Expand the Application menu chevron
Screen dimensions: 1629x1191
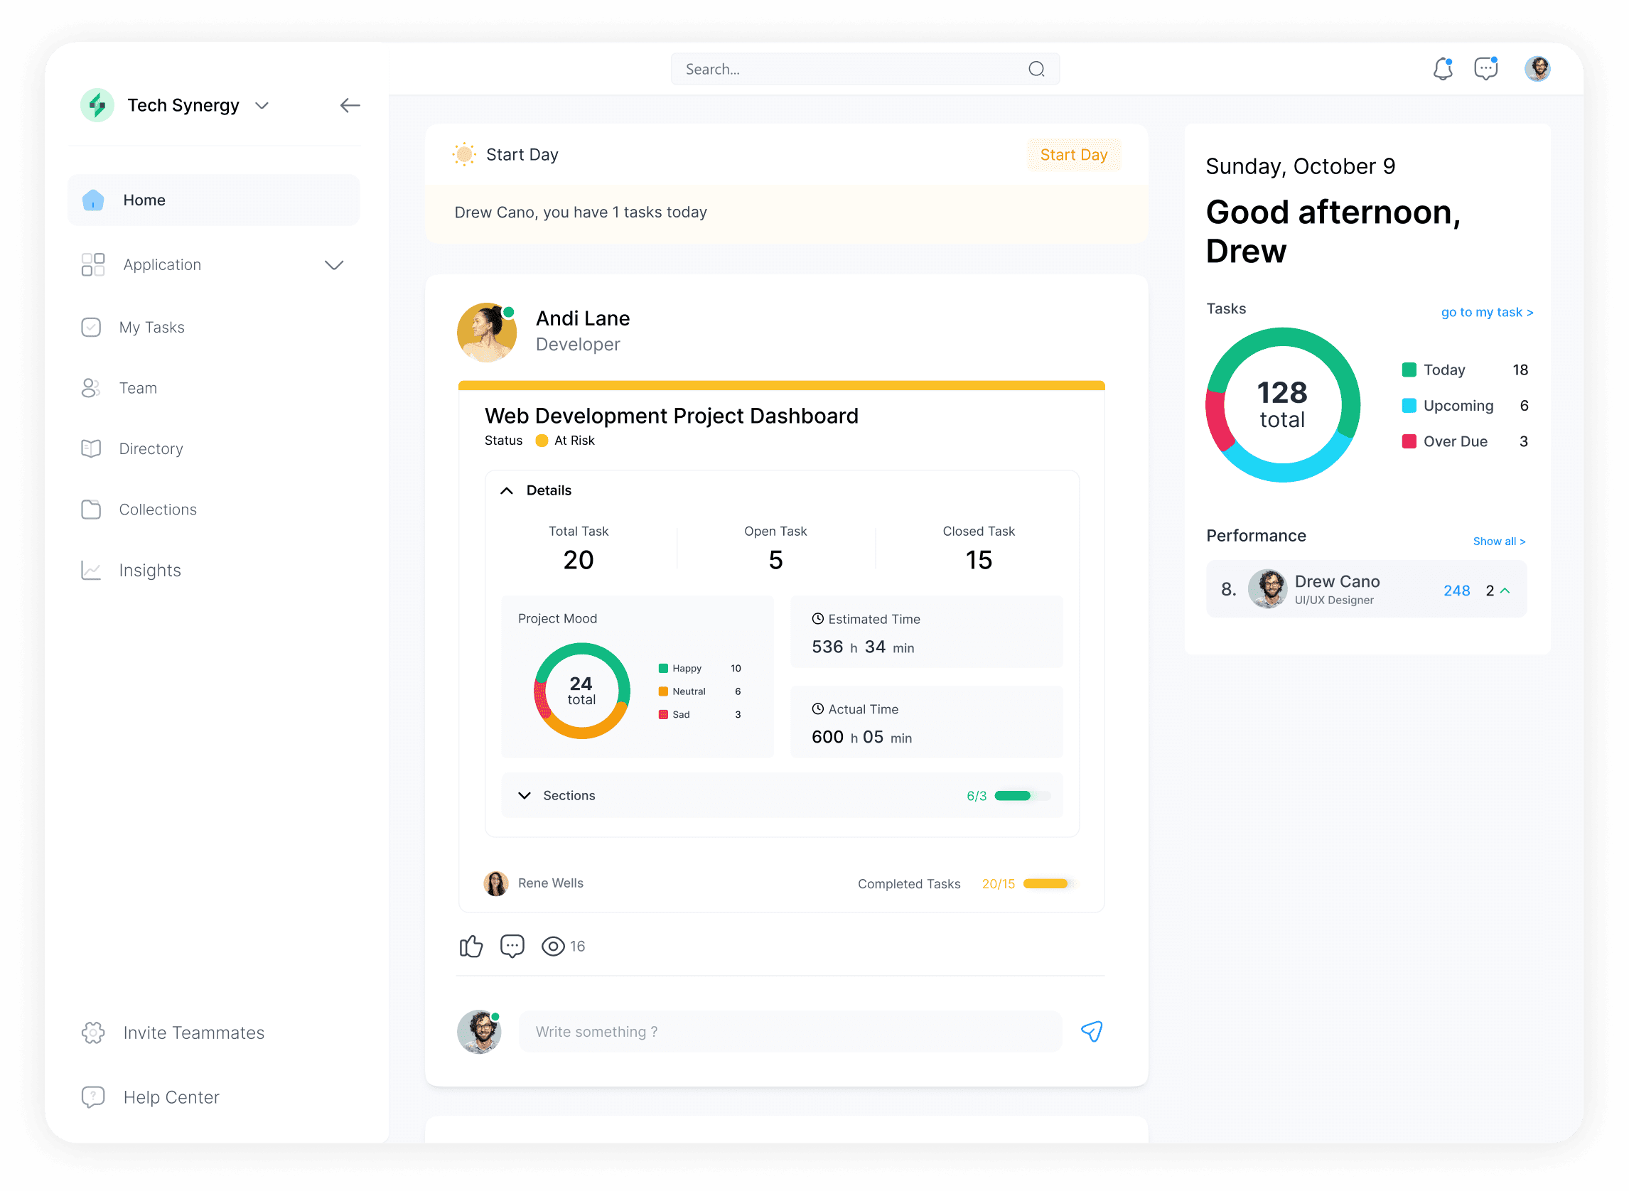click(x=334, y=264)
